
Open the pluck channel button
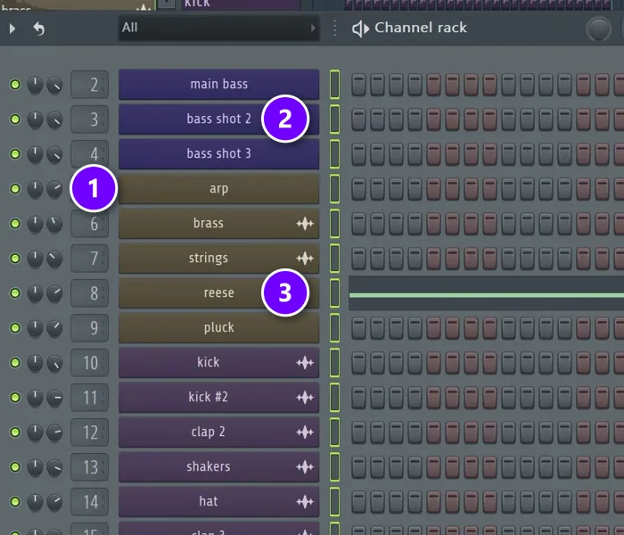(218, 327)
